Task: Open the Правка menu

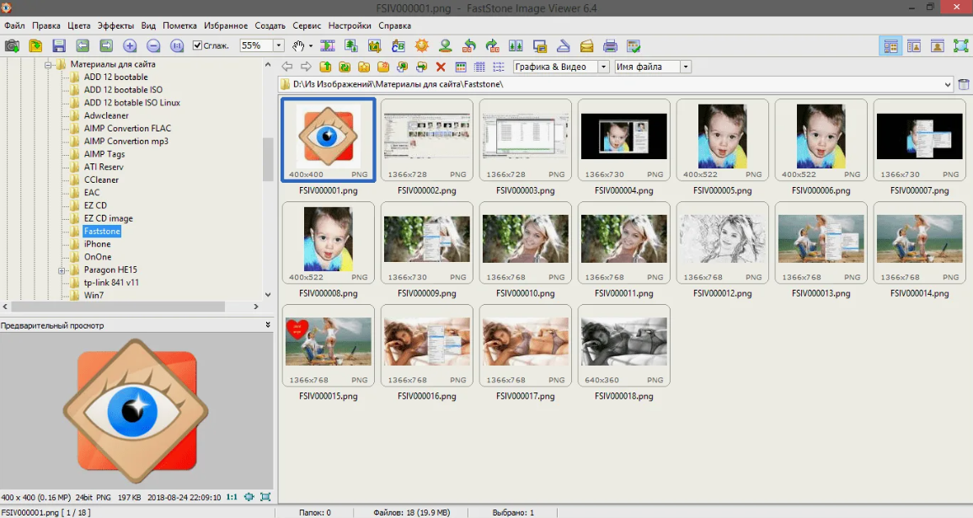Action: tap(46, 25)
